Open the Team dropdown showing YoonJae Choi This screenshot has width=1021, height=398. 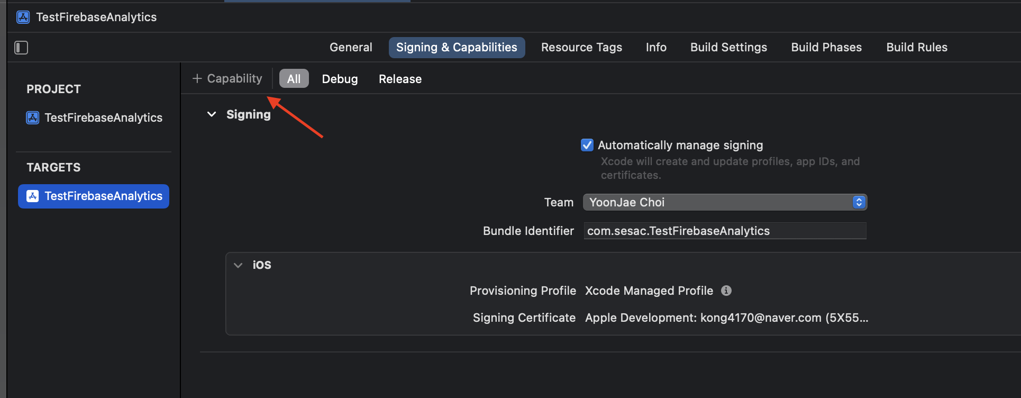pyautogui.click(x=725, y=202)
